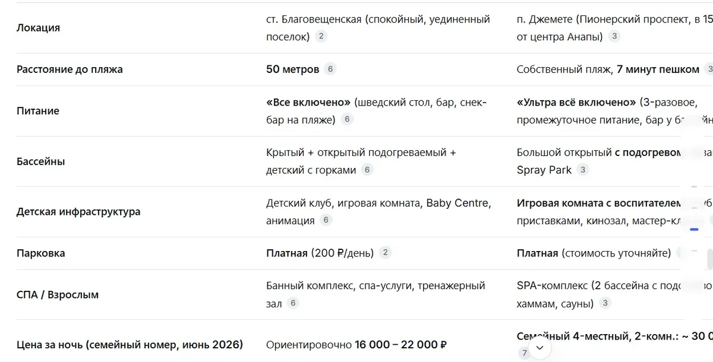Click the Локация row label
Screen dimensions: 713x362
pyautogui.click(x=38, y=28)
